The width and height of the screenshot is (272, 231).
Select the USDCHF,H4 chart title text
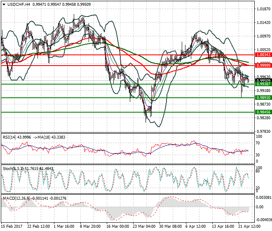click(19, 5)
